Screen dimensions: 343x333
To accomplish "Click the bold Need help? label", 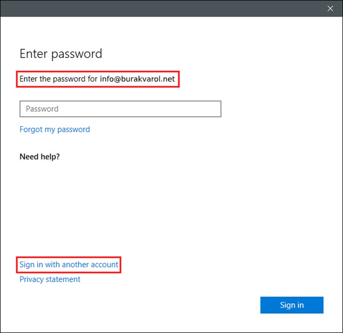I will (40, 157).
